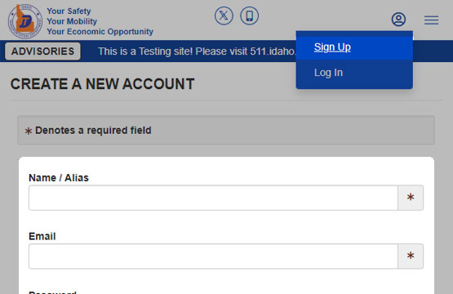This screenshot has height=294, width=453.
Task: Focus the Email input field
Action: pos(213,256)
